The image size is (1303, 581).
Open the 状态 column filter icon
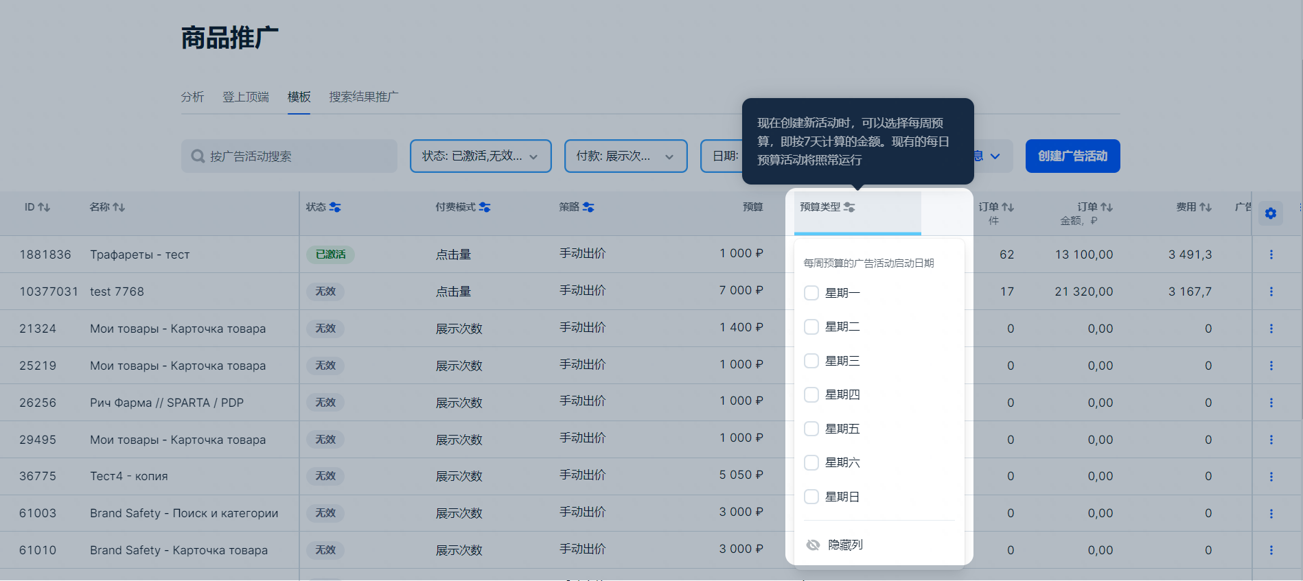coord(335,207)
